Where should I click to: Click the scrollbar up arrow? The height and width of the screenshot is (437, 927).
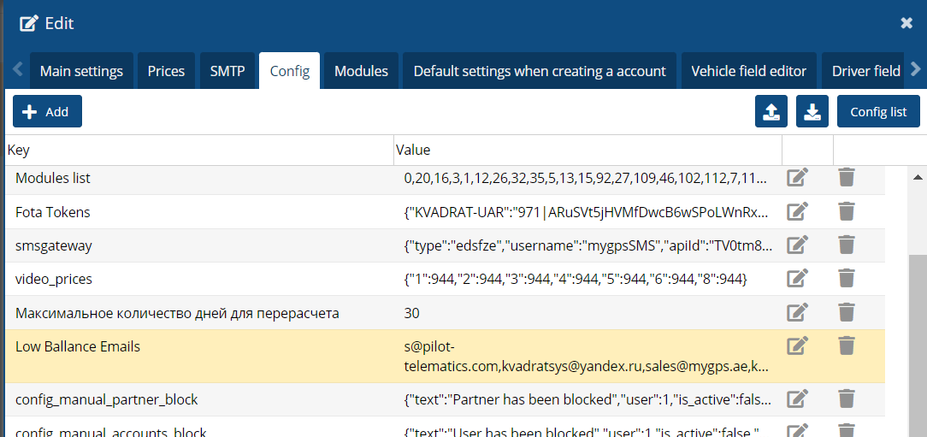tap(918, 178)
